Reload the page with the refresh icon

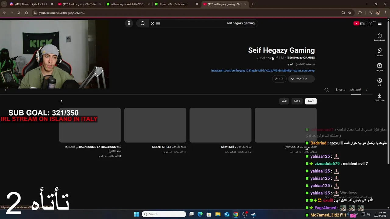point(19,13)
